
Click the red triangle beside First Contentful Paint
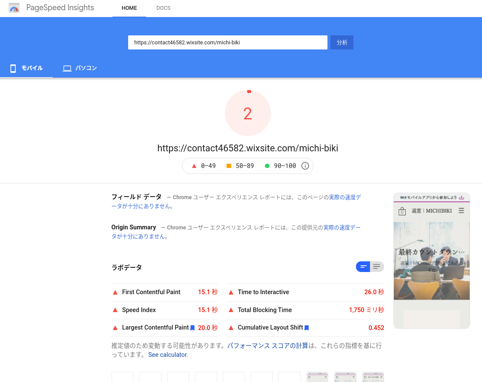[x=115, y=292]
